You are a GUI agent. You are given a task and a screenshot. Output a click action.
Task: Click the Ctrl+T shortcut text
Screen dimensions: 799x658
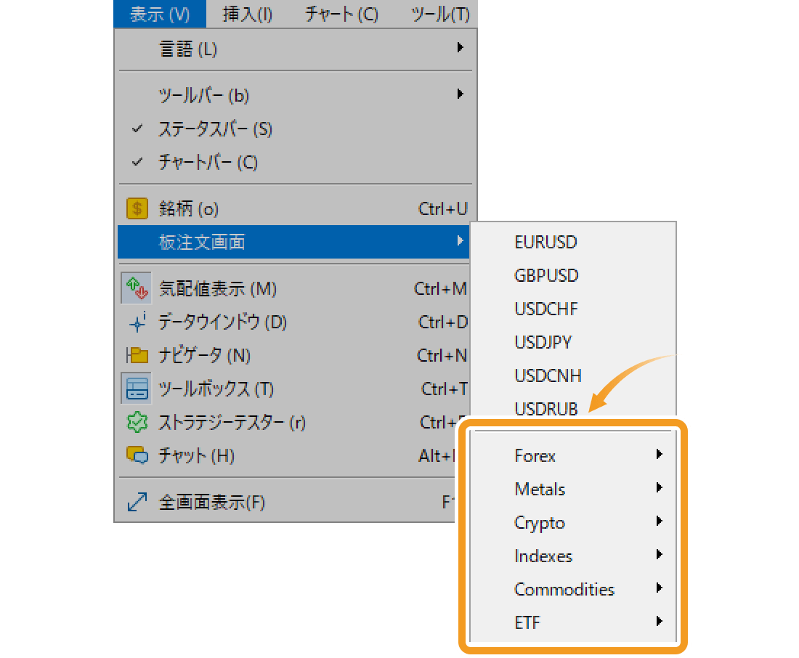click(445, 389)
